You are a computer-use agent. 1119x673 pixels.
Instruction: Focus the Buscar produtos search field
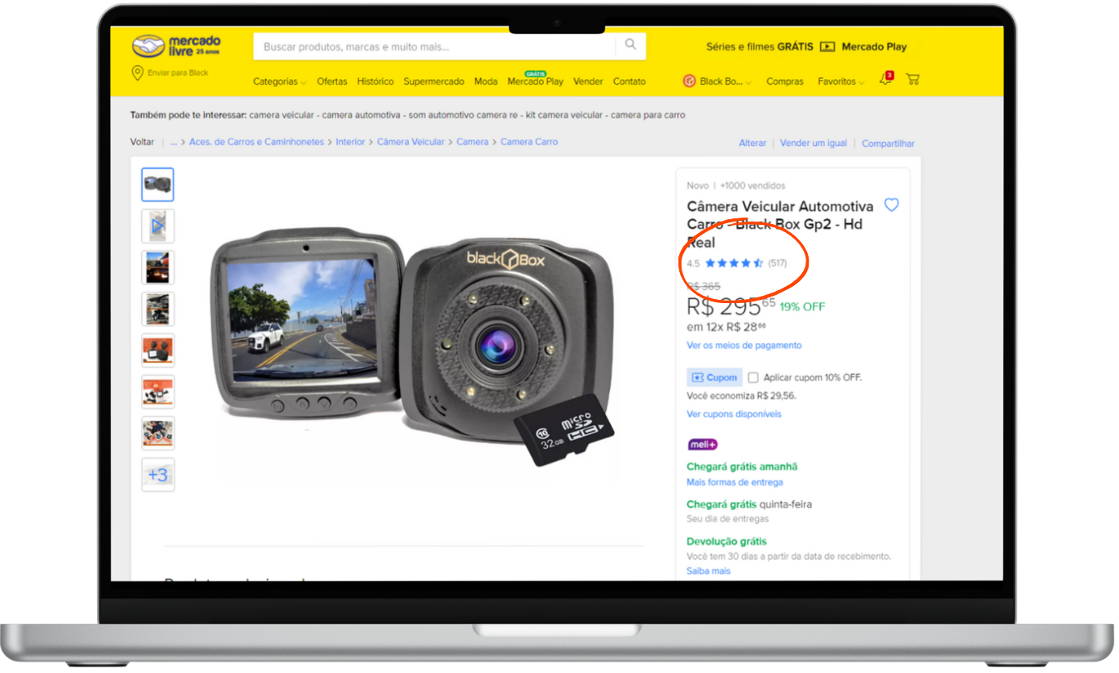pos(435,46)
